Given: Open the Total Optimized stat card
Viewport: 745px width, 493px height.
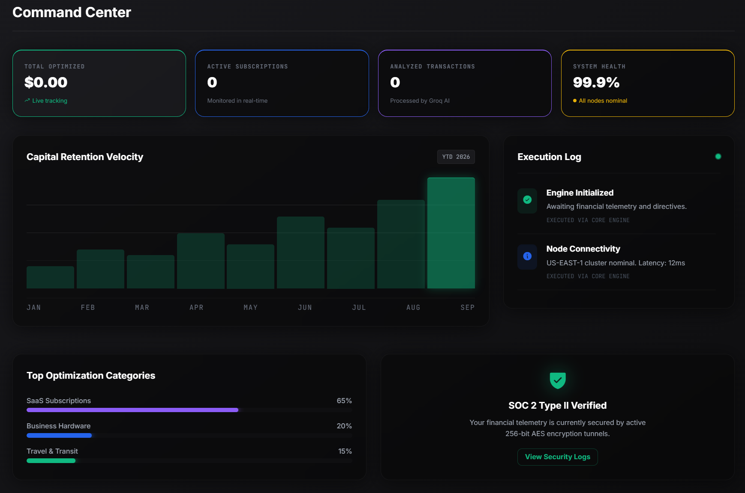Looking at the screenshot, I should (99, 83).
